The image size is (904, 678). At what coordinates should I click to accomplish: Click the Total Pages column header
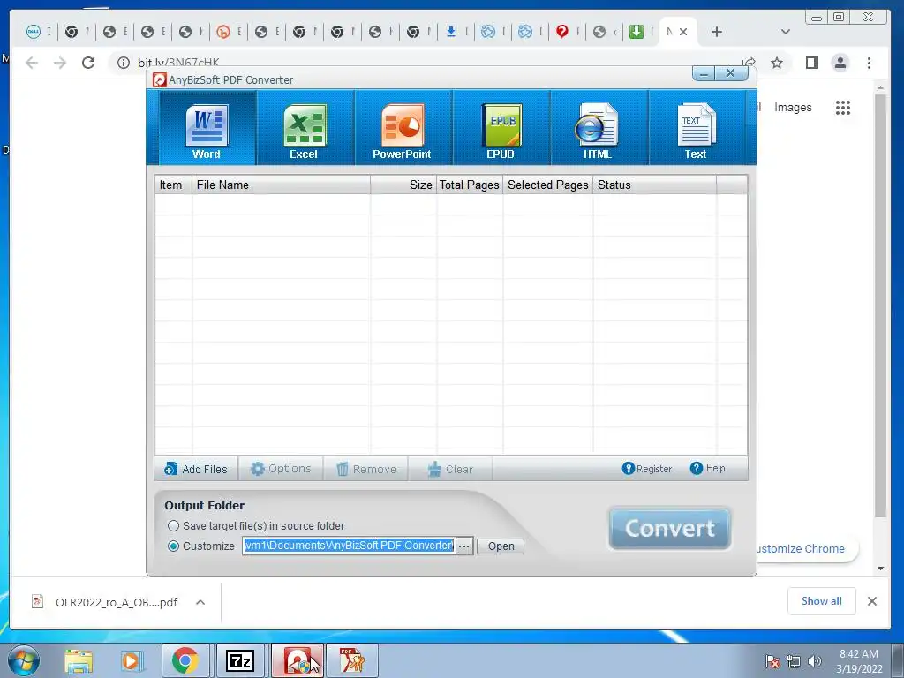pyautogui.click(x=470, y=185)
